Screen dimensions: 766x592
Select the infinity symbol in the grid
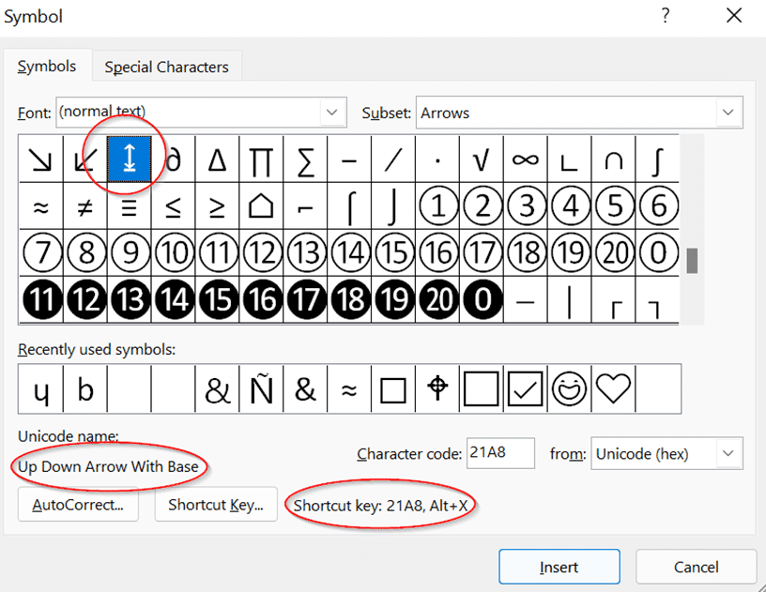(526, 158)
